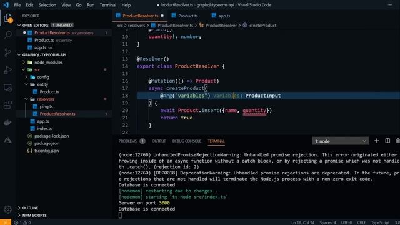
Task: Click 'Ln 18, Col 34' status bar entry
Action: click(x=302, y=222)
